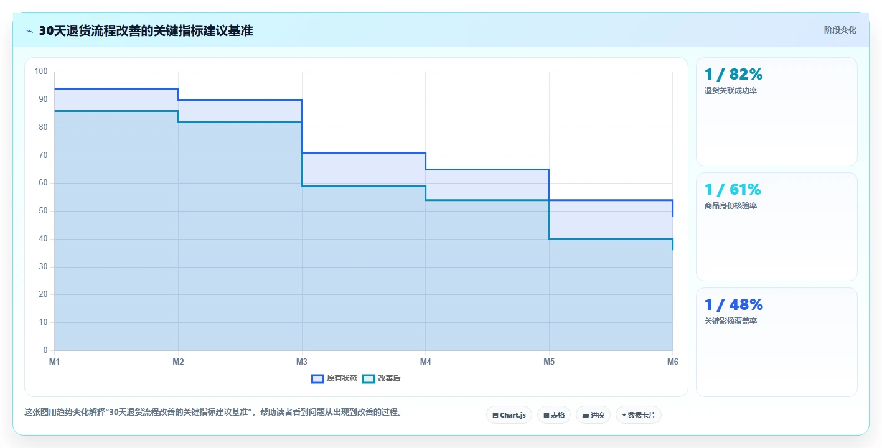
Task: Toggle 原有状态 legend label text
Action: click(x=342, y=378)
